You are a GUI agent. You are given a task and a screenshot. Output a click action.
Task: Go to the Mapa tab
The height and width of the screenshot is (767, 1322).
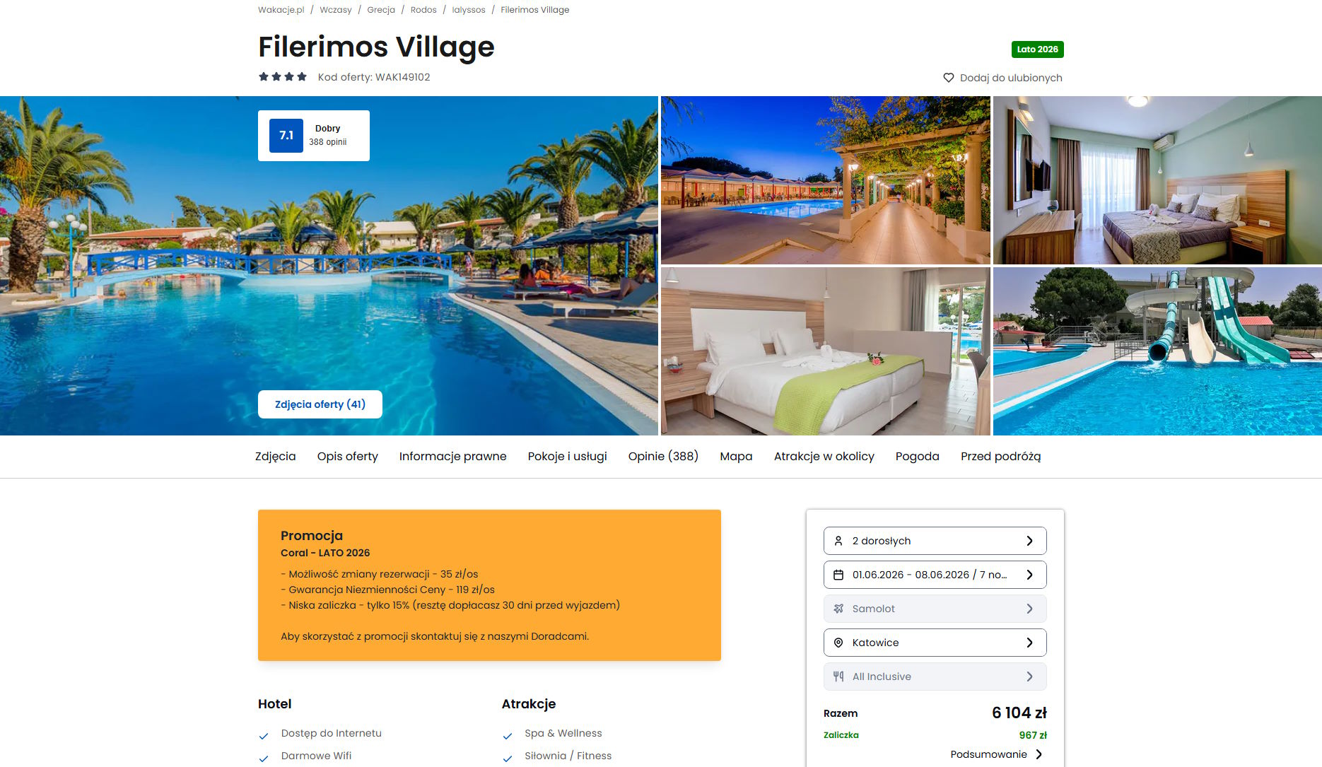pos(736,457)
